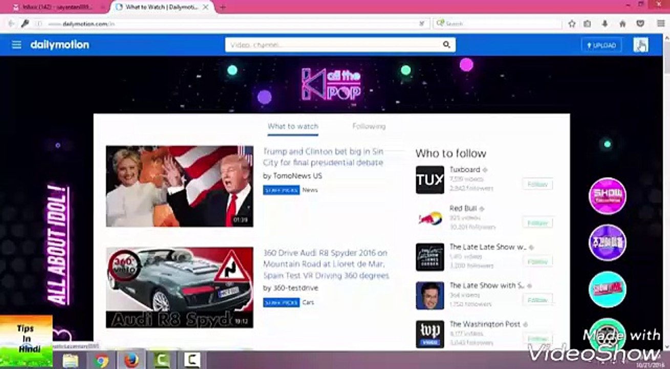Open Firefox downloads arrow icon

pos(605,24)
